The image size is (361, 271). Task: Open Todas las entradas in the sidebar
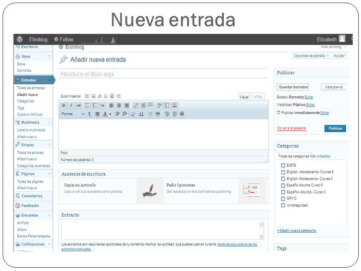[31, 88]
